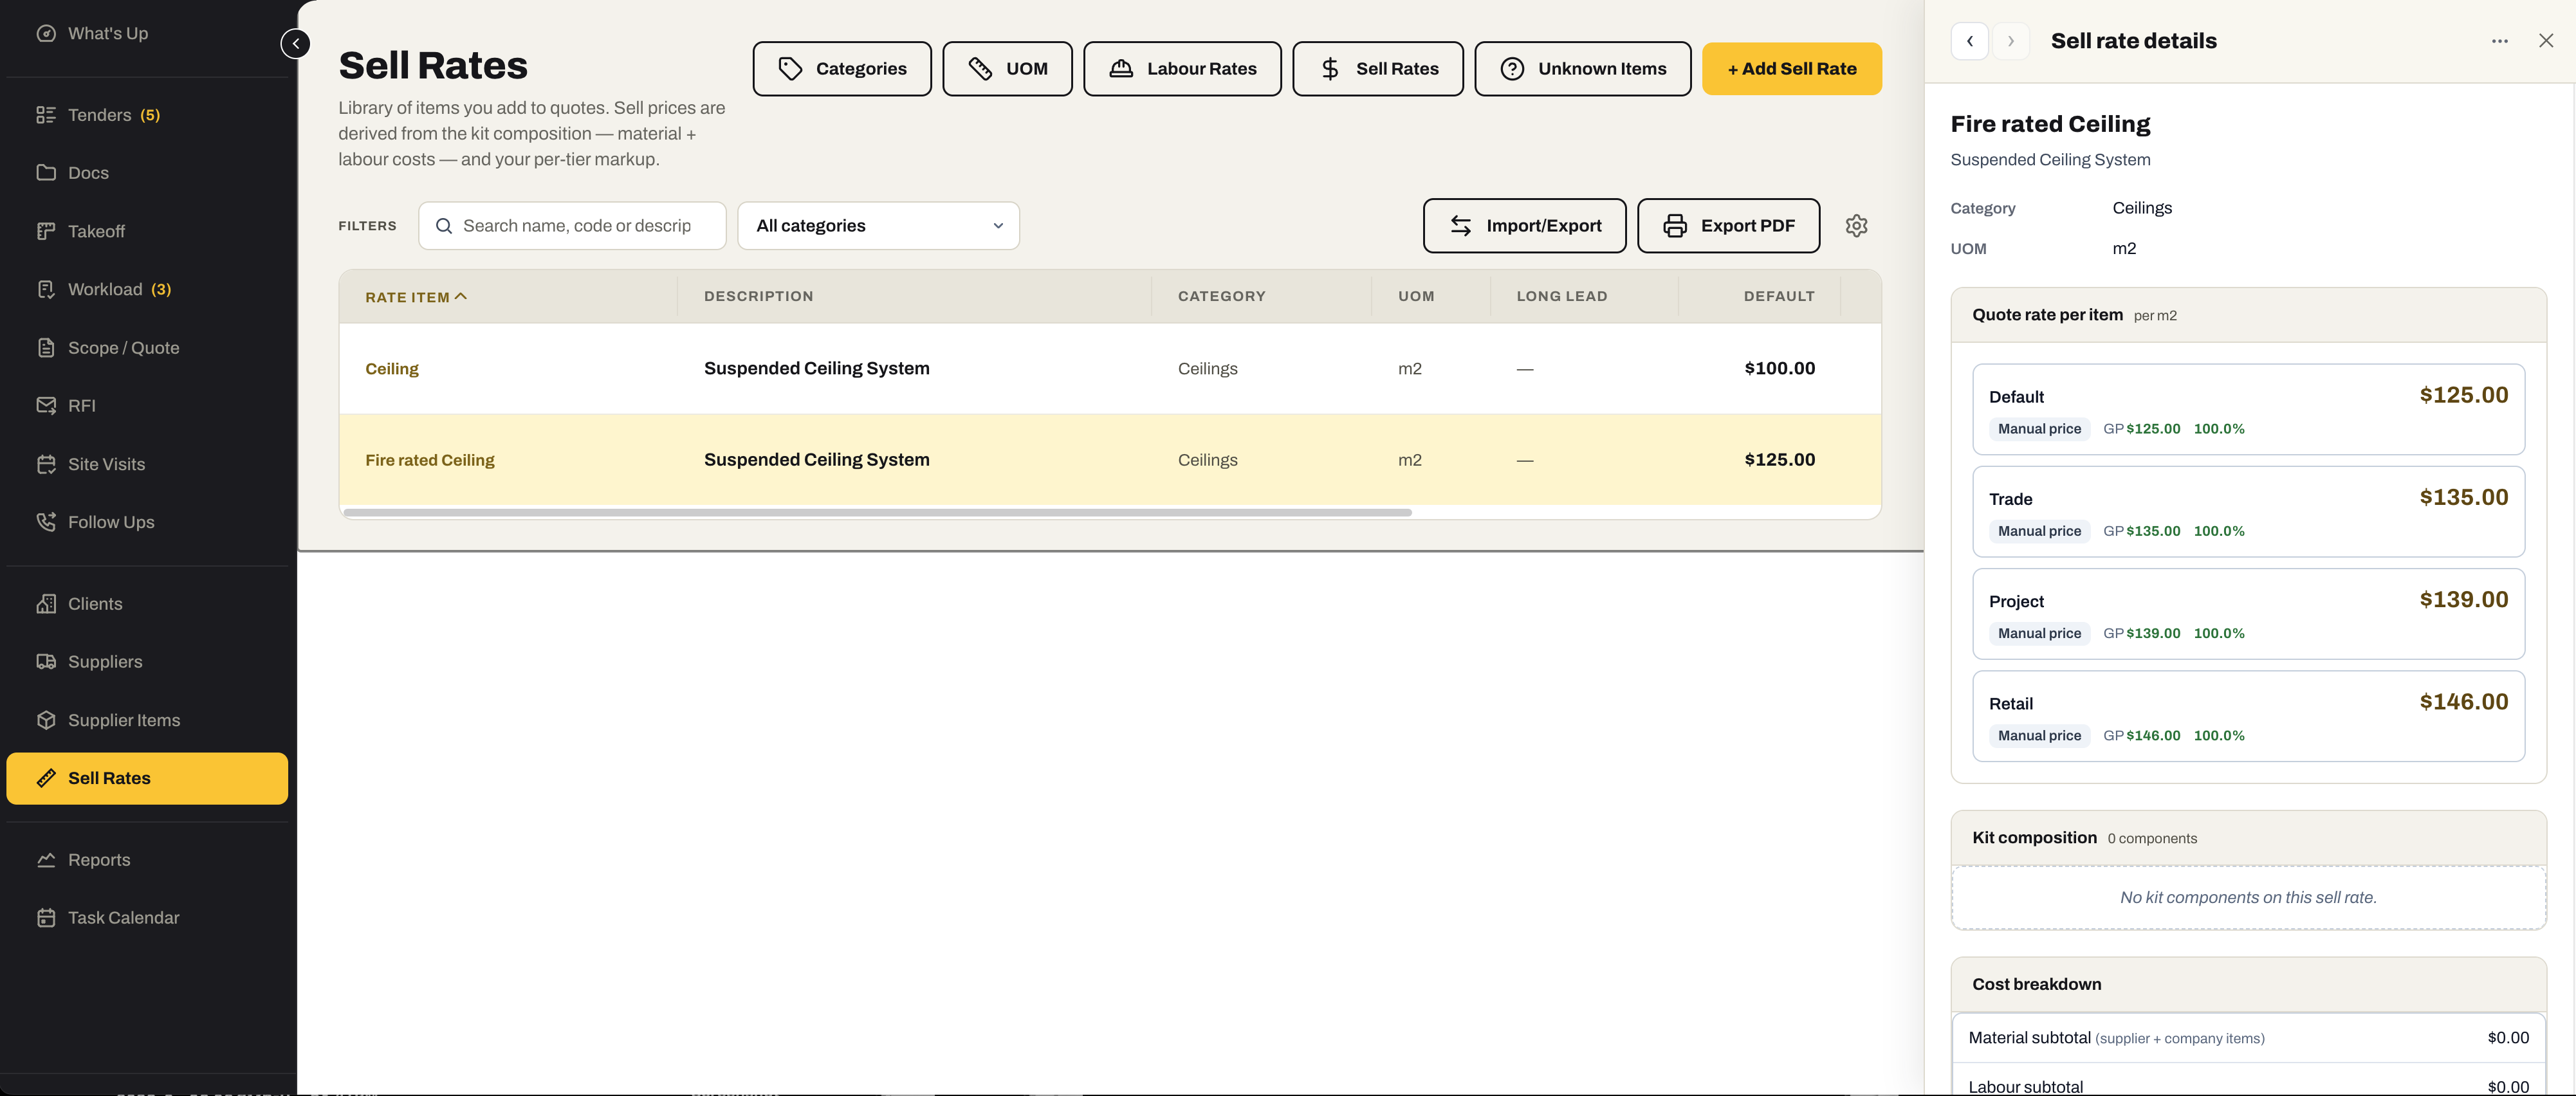The width and height of the screenshot is (2576, 1096).
Task: Click the Ceilings category value in details
Action: point(2142,208)
